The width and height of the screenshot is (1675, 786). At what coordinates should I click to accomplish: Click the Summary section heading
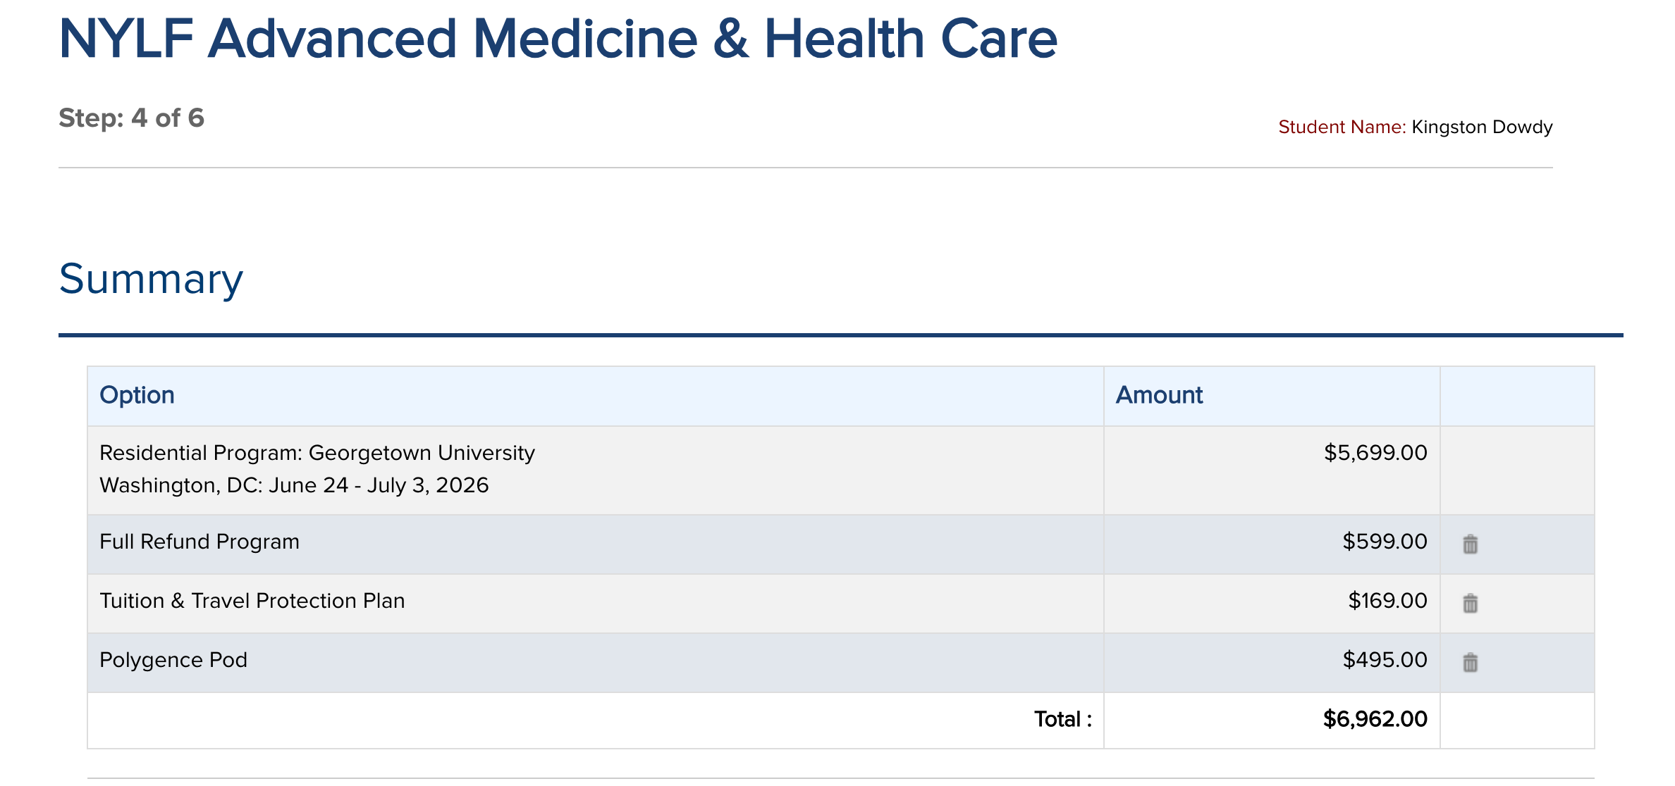pos(151,279)
